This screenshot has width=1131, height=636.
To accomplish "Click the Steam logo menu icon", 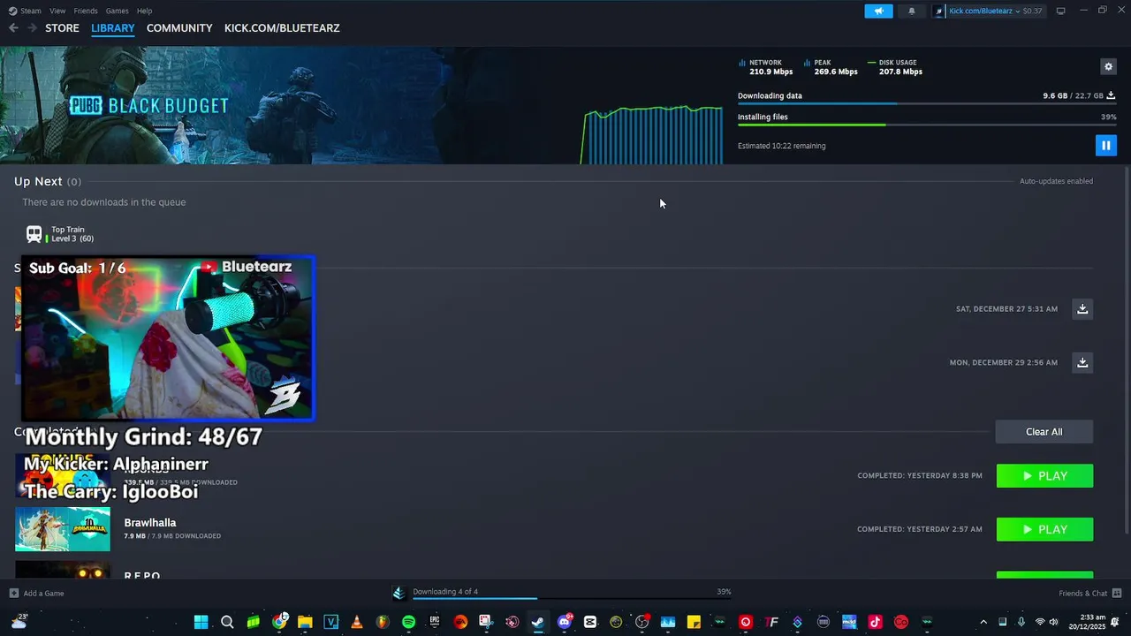I will pyautogui.click(x=12, y=11).
